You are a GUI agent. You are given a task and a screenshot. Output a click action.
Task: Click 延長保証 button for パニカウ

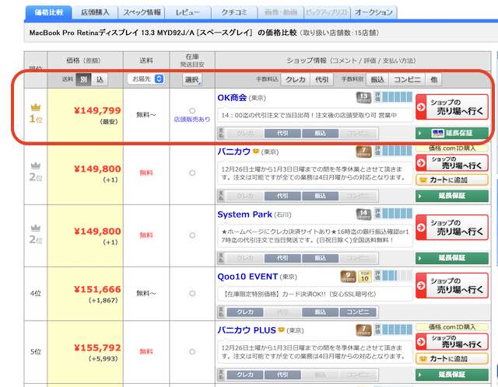click(x=452, y=196)
